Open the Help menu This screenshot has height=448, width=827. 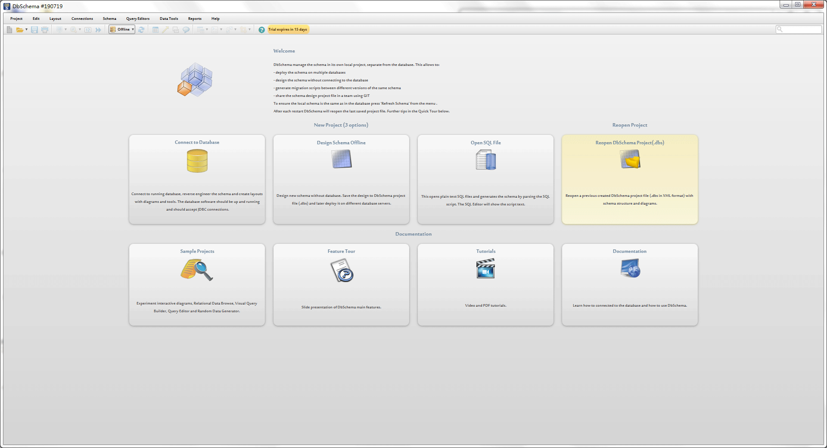click(215, 19)
